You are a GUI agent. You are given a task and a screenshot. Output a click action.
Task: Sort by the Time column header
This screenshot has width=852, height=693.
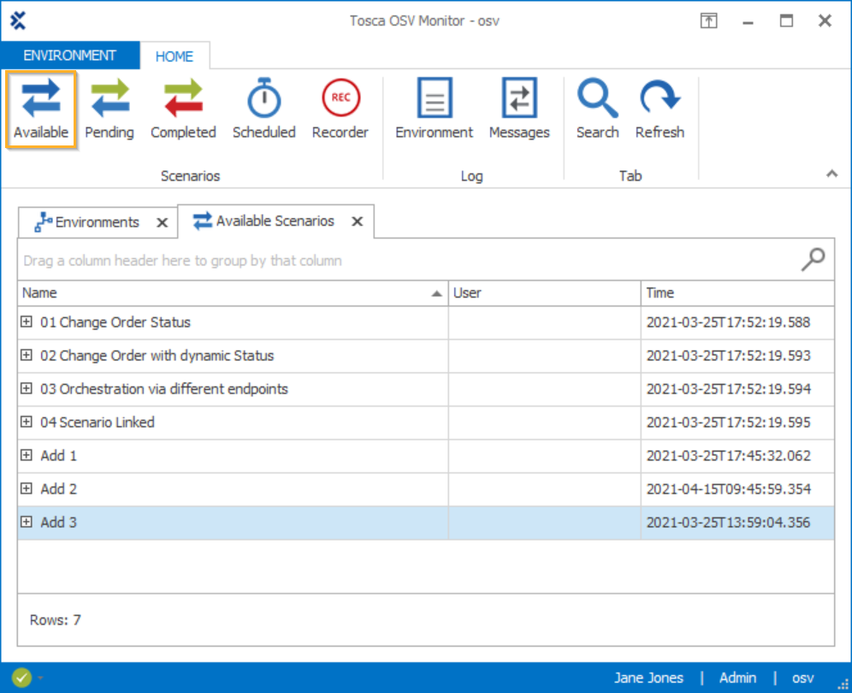(x=736, y=293)
